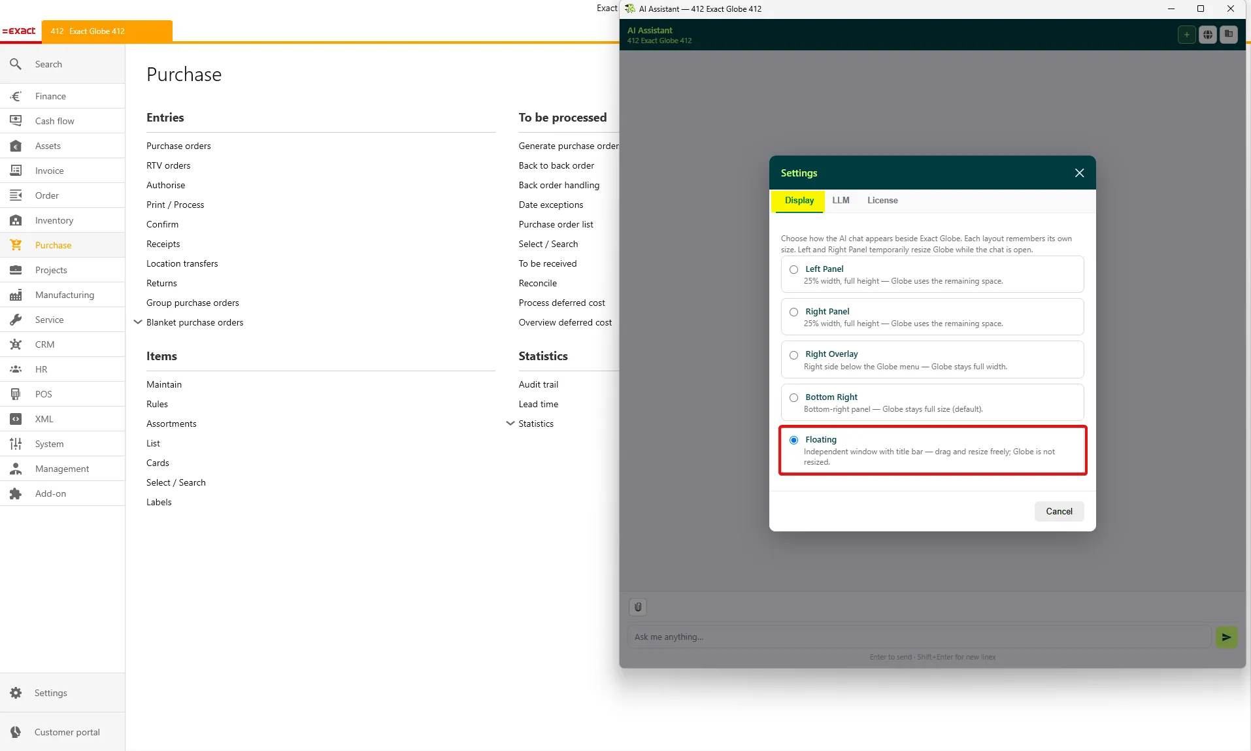Click the globe icon in AI Assistant header
This screenshot has width=1251, height=751.
(x=1208, y=35)
